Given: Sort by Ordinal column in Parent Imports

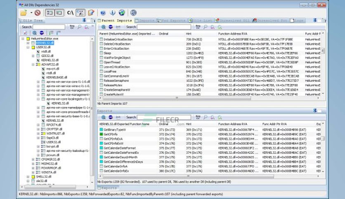Looking at the screenshot, I should tap(163, 34).
